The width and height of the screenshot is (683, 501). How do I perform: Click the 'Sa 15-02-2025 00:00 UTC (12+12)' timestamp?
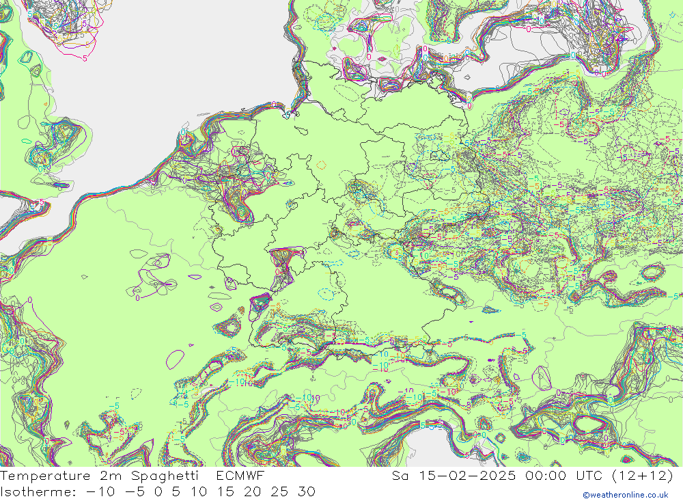tap(532, 475)
